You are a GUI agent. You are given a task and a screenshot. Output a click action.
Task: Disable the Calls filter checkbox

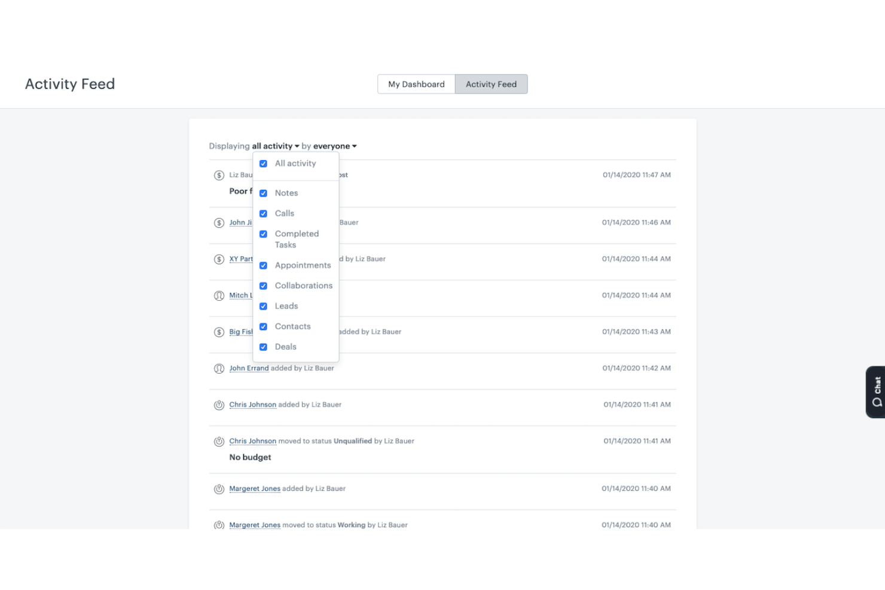click(264, 213)
